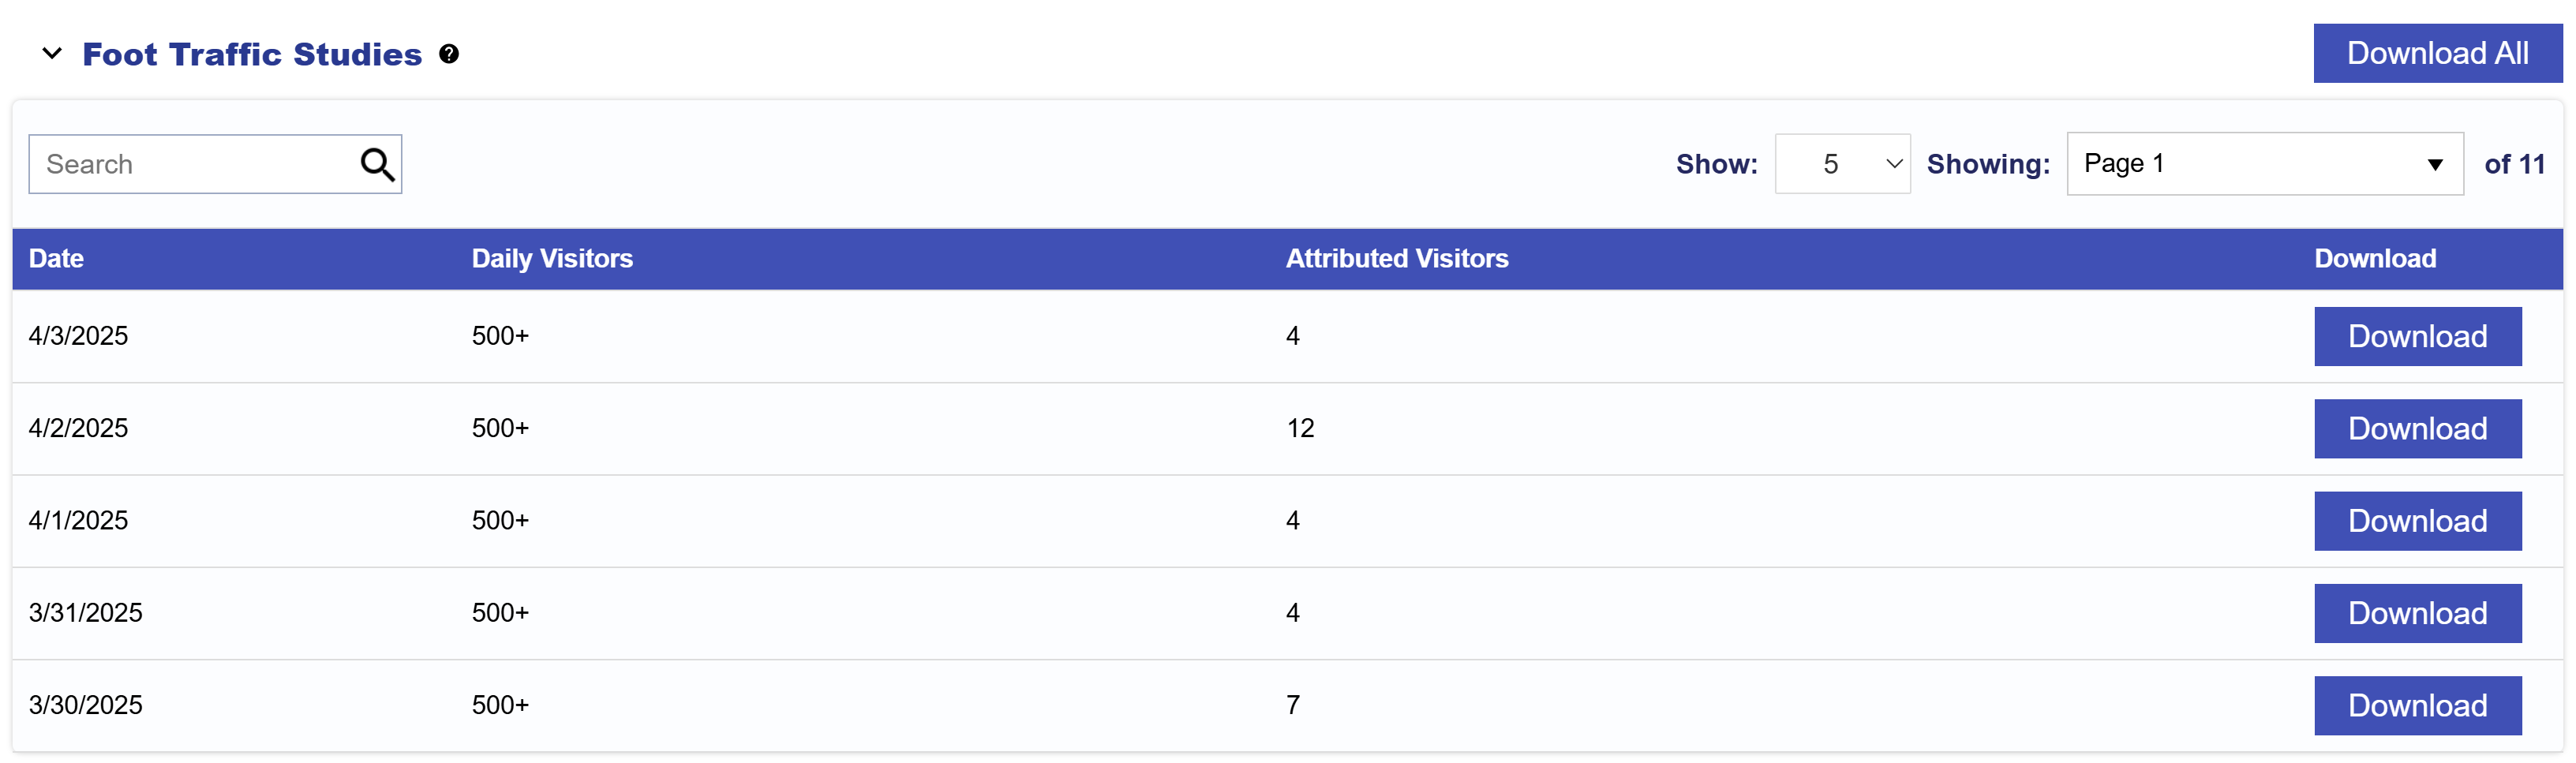Download the 3/30/2025 study
The image size is (2576, 763).
(x=2417, y=706)
